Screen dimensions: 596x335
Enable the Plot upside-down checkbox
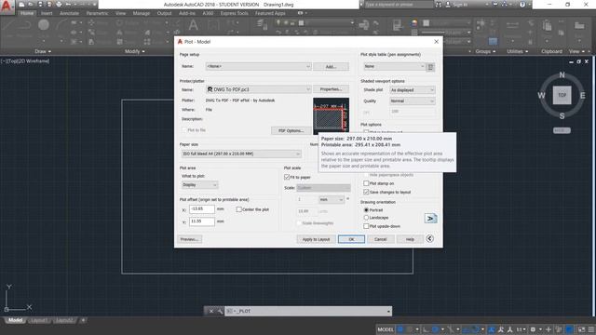(x=366, y=226)
